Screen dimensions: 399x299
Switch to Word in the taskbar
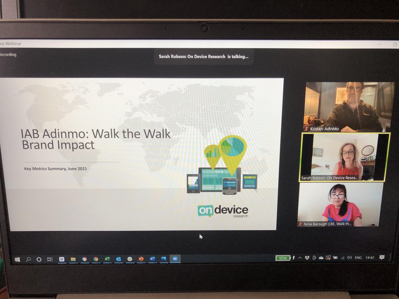click(x=152, y=259)
